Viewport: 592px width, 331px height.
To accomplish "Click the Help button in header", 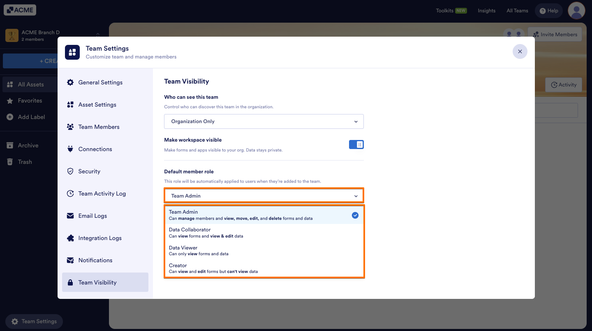I will click(x=549, y=11).
